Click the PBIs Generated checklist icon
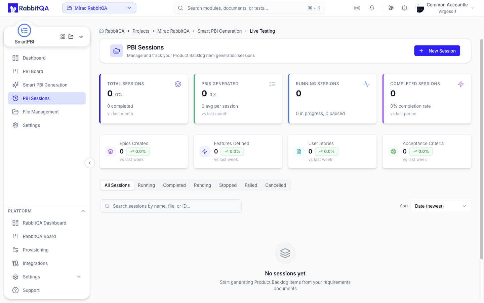 click(272, 84)
